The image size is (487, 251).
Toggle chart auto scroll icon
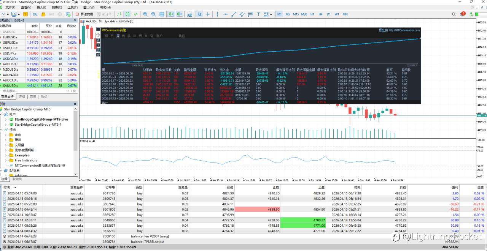pos(171,14)
